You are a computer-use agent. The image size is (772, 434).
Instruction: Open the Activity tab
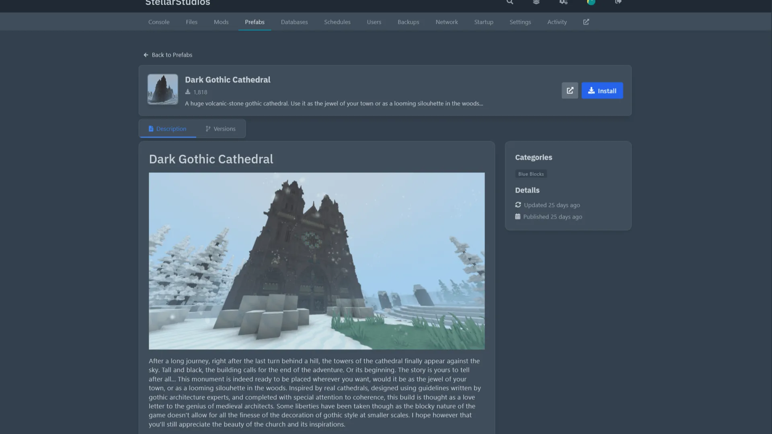[556, 22]
